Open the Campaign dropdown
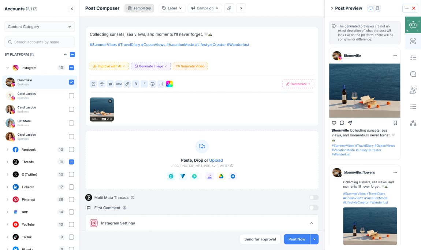This screenshot has height=250, width=421. 205,8
